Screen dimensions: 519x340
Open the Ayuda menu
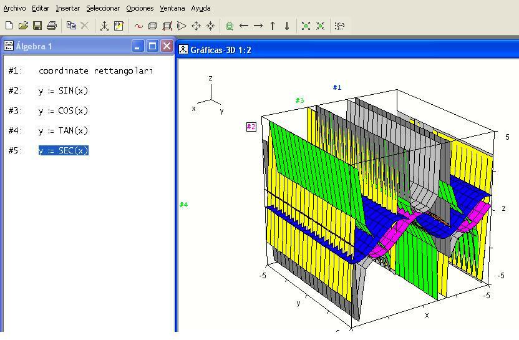click(x=201, y=8)
